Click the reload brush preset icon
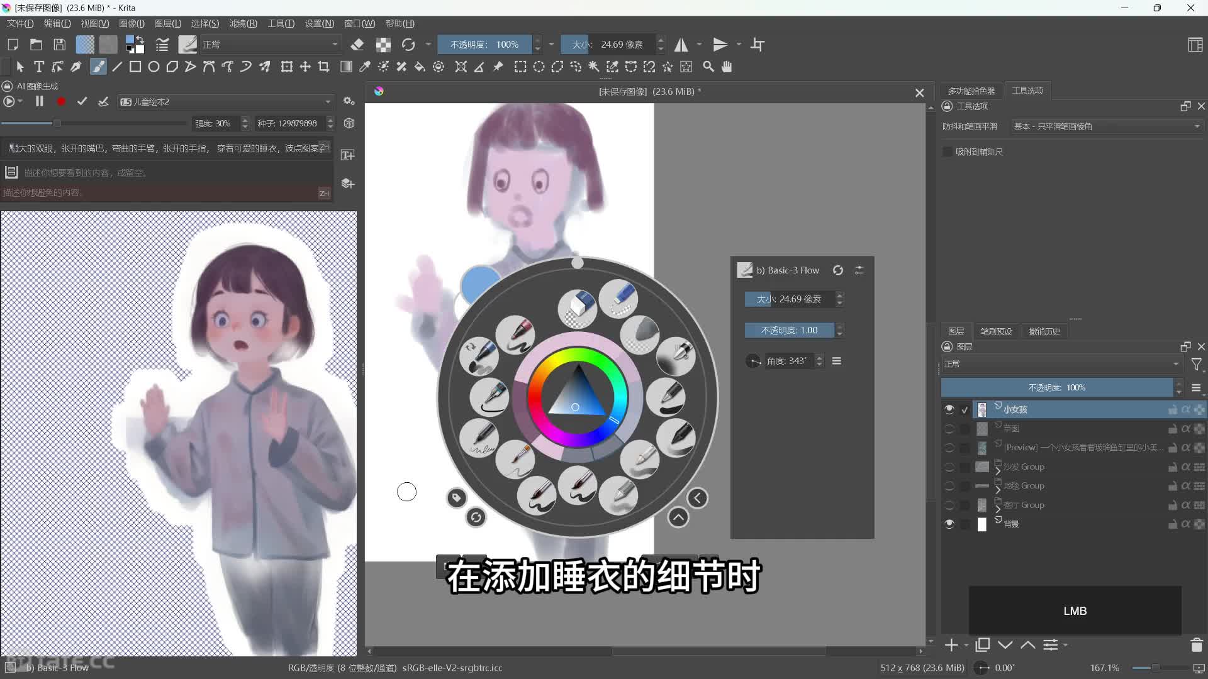The image size is (1208, 679). 408,45
